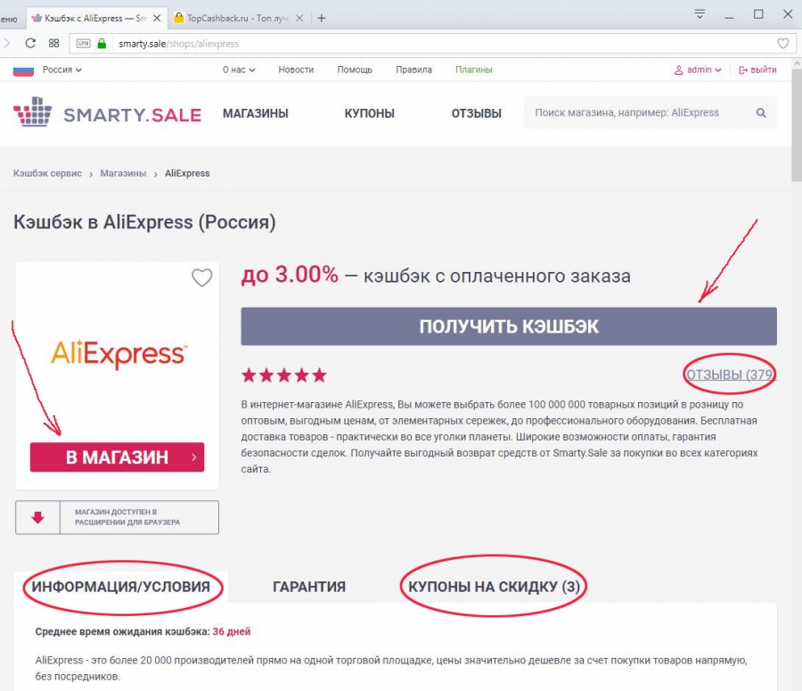Bookmark the page with address bar heart icon
Viewport: 802px width, 691px height.
(x=783, y=44)
